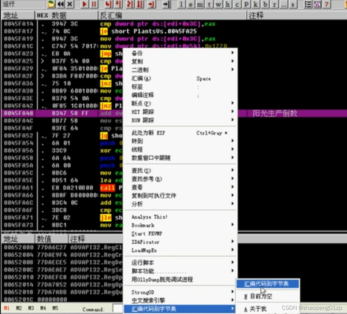The width and height of the screenshot is (347, 314).
Task: Choose 关于我 in the submenu
Action: pos(268,309)
